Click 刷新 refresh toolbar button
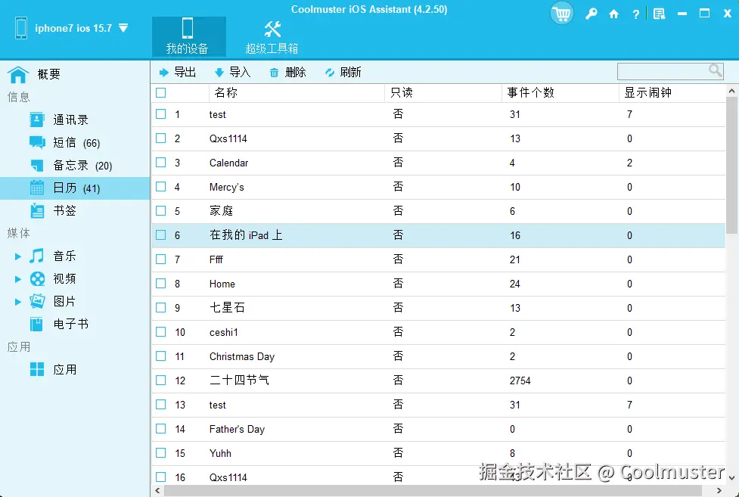The width and height of the screenshot is (739, 497). [343, 72]
